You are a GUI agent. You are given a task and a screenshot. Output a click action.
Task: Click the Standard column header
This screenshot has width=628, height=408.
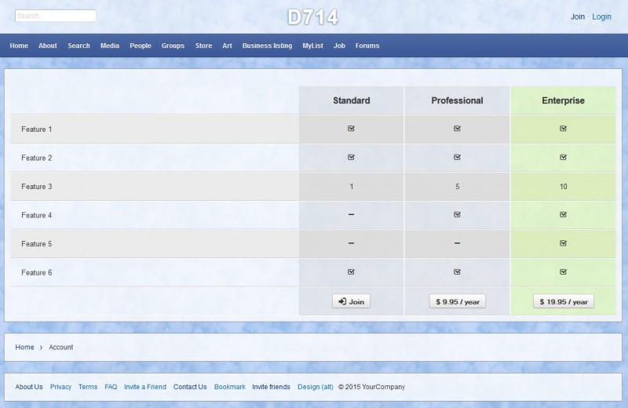(351, 100)
